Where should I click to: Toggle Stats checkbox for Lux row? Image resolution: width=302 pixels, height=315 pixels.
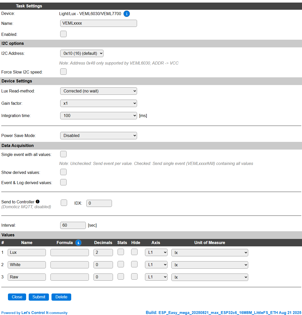(121, 252)
